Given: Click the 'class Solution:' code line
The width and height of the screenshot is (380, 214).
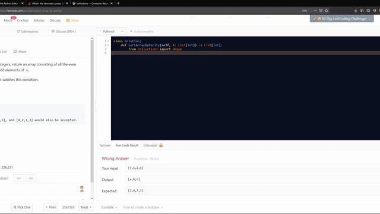Looking at the screenshot, I should [x=127, y=41].
